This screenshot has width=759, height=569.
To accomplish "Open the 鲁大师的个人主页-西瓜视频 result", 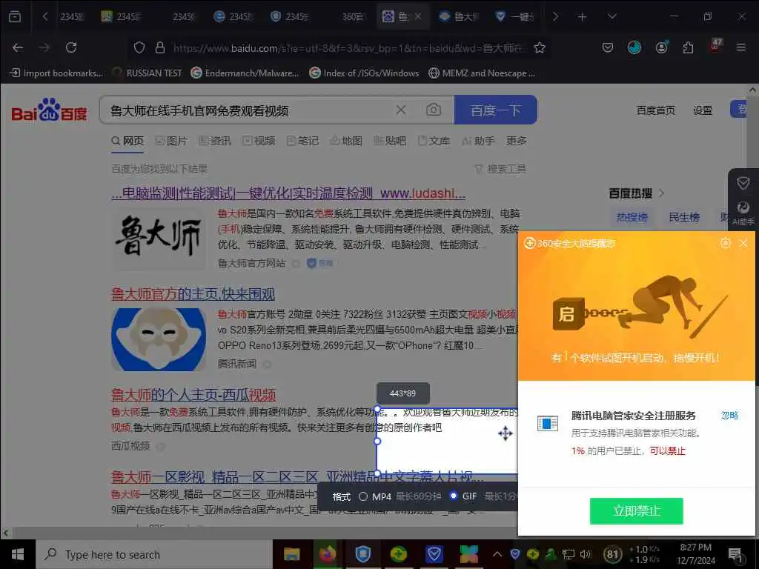I will click(193, 395).
